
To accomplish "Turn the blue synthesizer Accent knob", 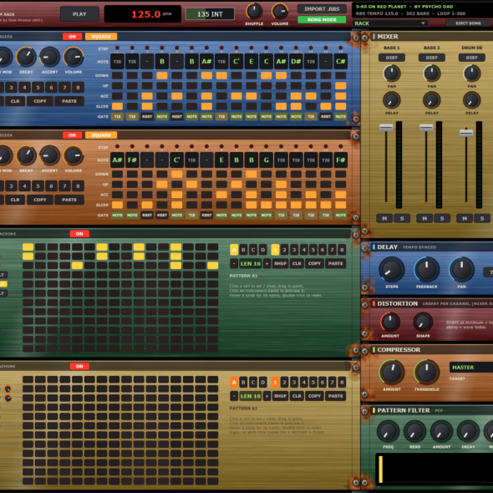I will [49, 57].
